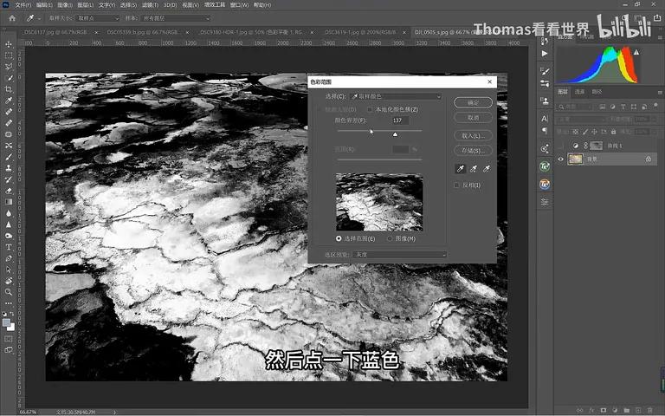Image resolution: width=665 pixels, height=416 pixels.
Task: Switch to the _DSC6137.jpg document tab
Action: pyautogui.click(x=55, y=32)
